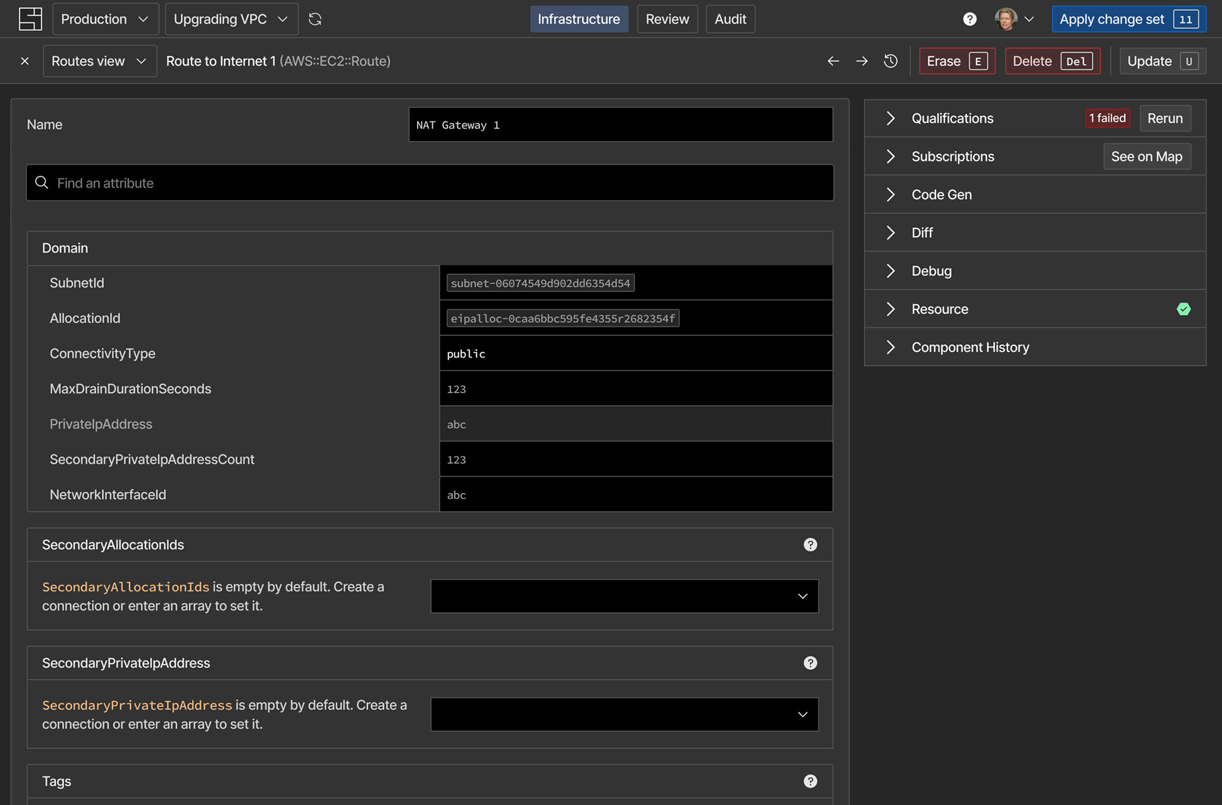Image resolution: width=1222 pixels, height=805 pixels.
Task: Switch to the Infrastructure tab
Action: [579, 19]
